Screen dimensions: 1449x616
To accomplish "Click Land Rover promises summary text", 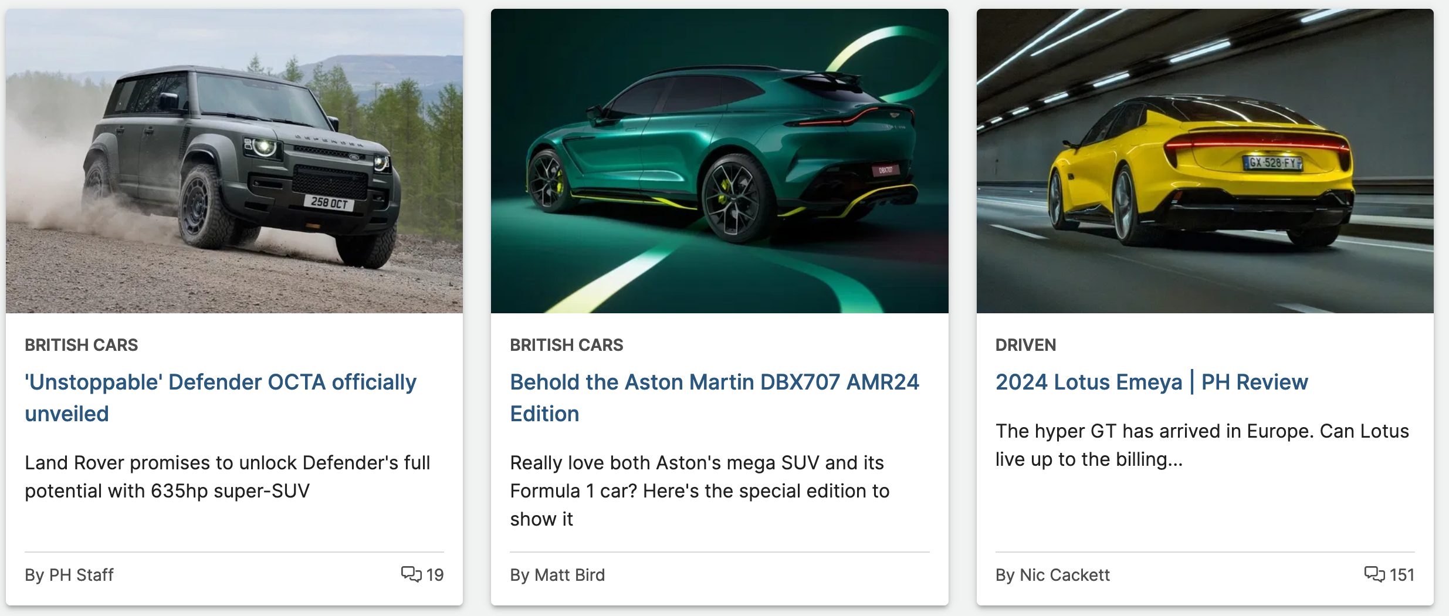I will tap(228, 476).
